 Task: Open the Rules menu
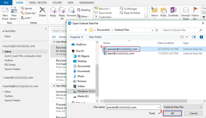coord(163,13)
